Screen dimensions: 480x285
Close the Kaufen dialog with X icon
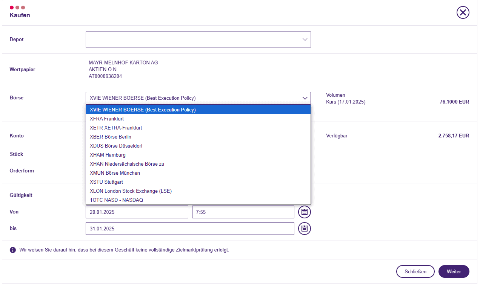pos(463,12)
